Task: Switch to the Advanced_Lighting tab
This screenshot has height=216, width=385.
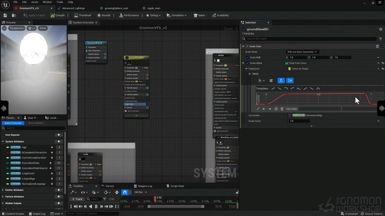Action: pos(73,8)
